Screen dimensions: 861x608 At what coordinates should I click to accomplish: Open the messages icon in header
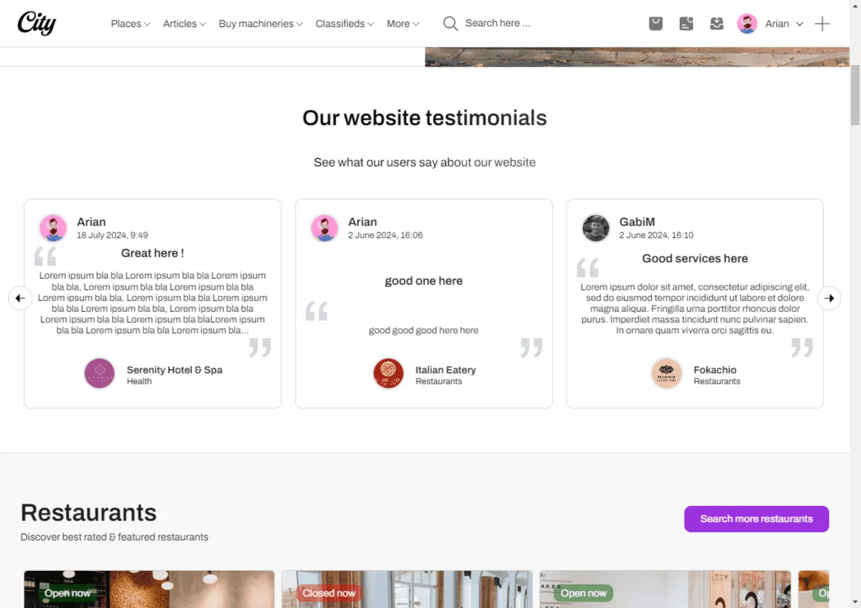(x=686, y=24)
